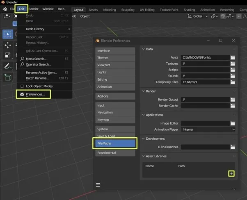
Task: Click the Blender logo icon in the menu bar
Action: (x=5, y=9)
